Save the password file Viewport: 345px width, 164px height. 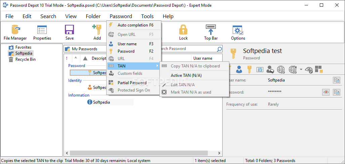(x=69, y=33)
